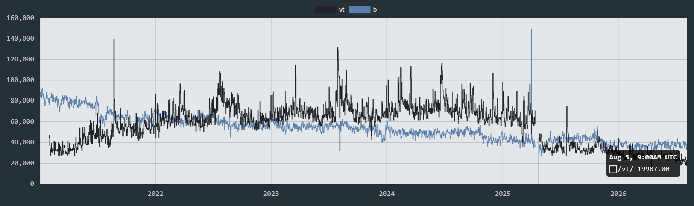The height and width of the screenshot is (206, 694).
Task: Click the 2023 x-axis label
Action: coord(271,194)
